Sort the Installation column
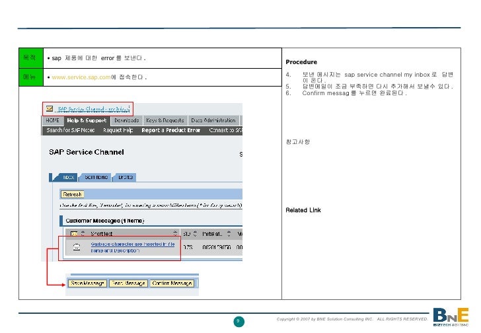Viewport: 481px width, 333px height. click(x=229, y=234)
